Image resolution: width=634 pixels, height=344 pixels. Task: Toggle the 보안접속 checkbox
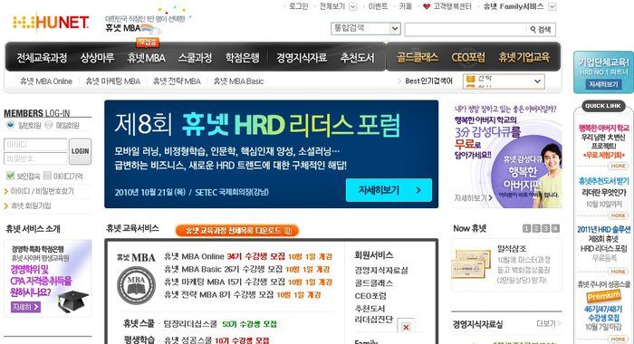coord(10,176)
